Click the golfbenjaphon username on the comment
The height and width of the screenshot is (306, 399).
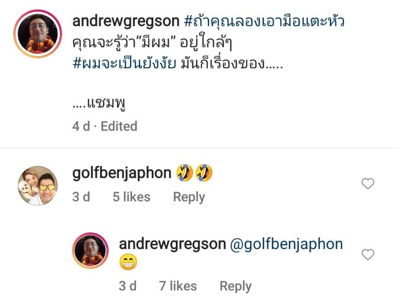(x=122, y=173)
